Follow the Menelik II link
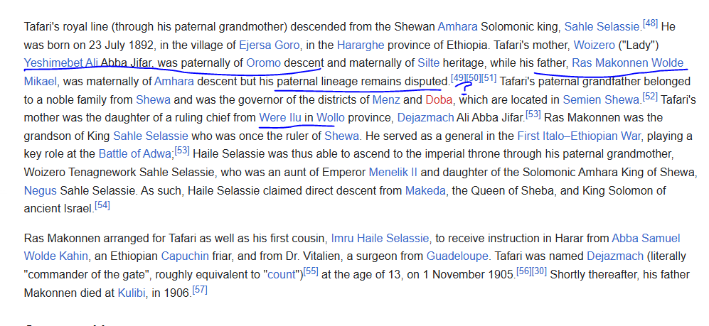This screenshot has width=709, height=326. click(x=393, y=173)
